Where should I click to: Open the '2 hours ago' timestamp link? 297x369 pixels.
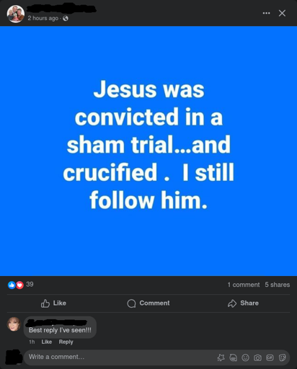click(43, 18)
